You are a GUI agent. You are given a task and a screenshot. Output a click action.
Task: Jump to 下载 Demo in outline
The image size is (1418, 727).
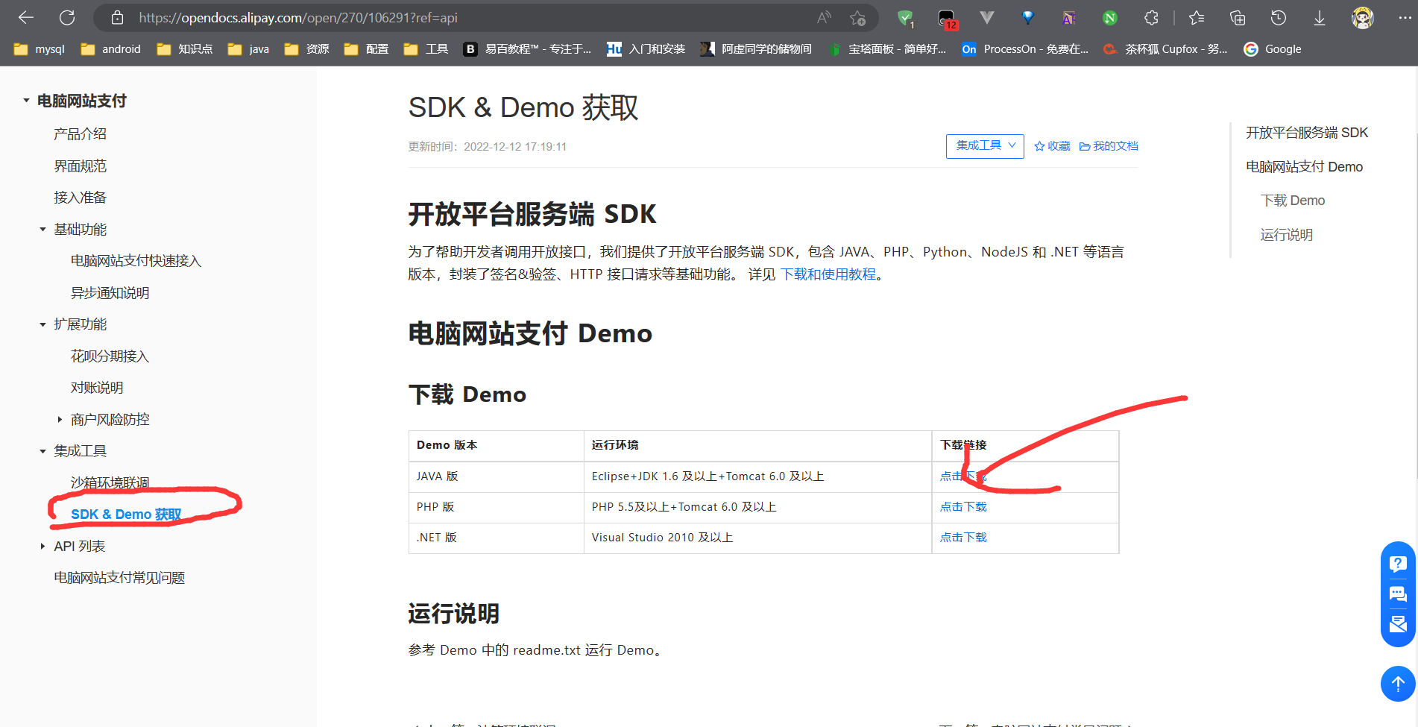tap(1293, 201)
